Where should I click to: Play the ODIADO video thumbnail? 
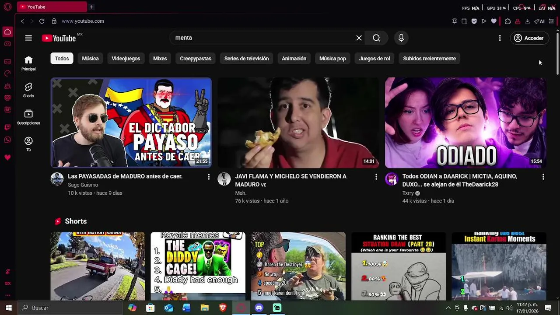[x=465, y=123]
